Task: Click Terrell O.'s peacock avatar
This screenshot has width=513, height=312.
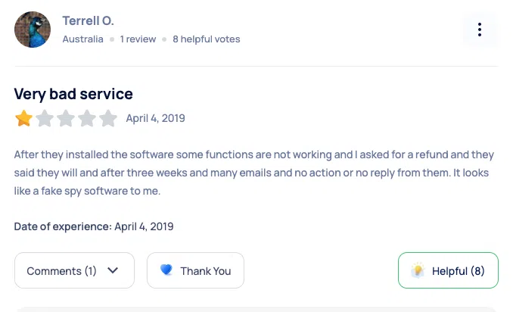Action: tap(33, 30)
